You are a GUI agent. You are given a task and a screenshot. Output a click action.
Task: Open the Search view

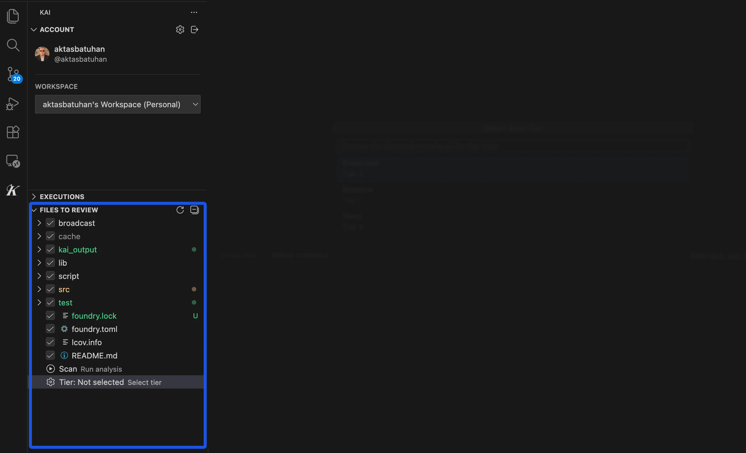pyautogui.click(x=13, y=45)
